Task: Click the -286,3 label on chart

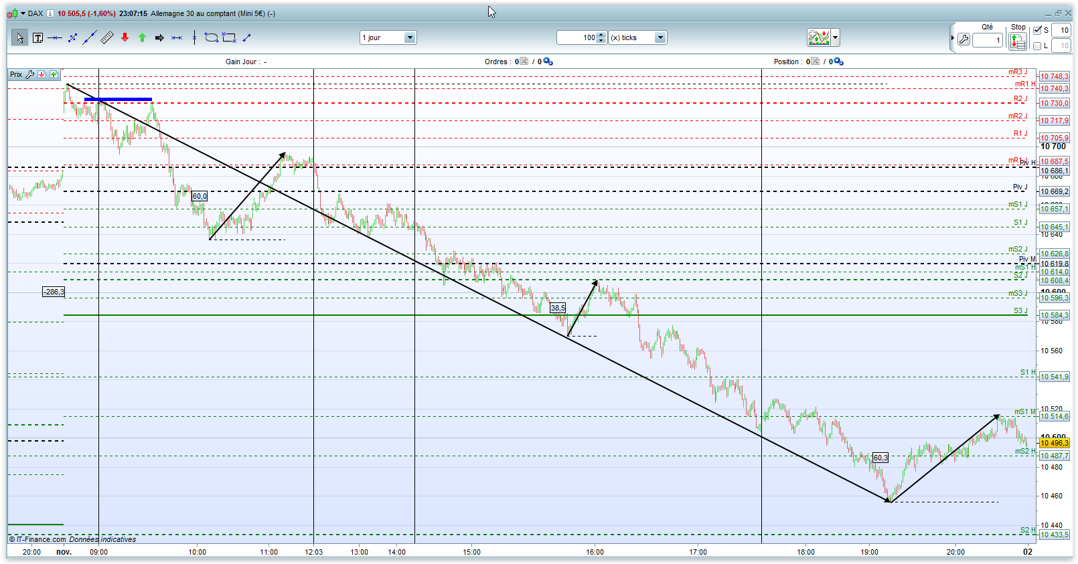Action: click(54, 292)
